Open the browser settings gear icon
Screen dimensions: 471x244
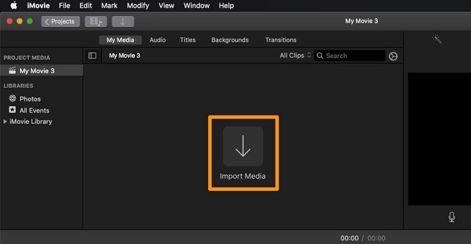[393, 56]
